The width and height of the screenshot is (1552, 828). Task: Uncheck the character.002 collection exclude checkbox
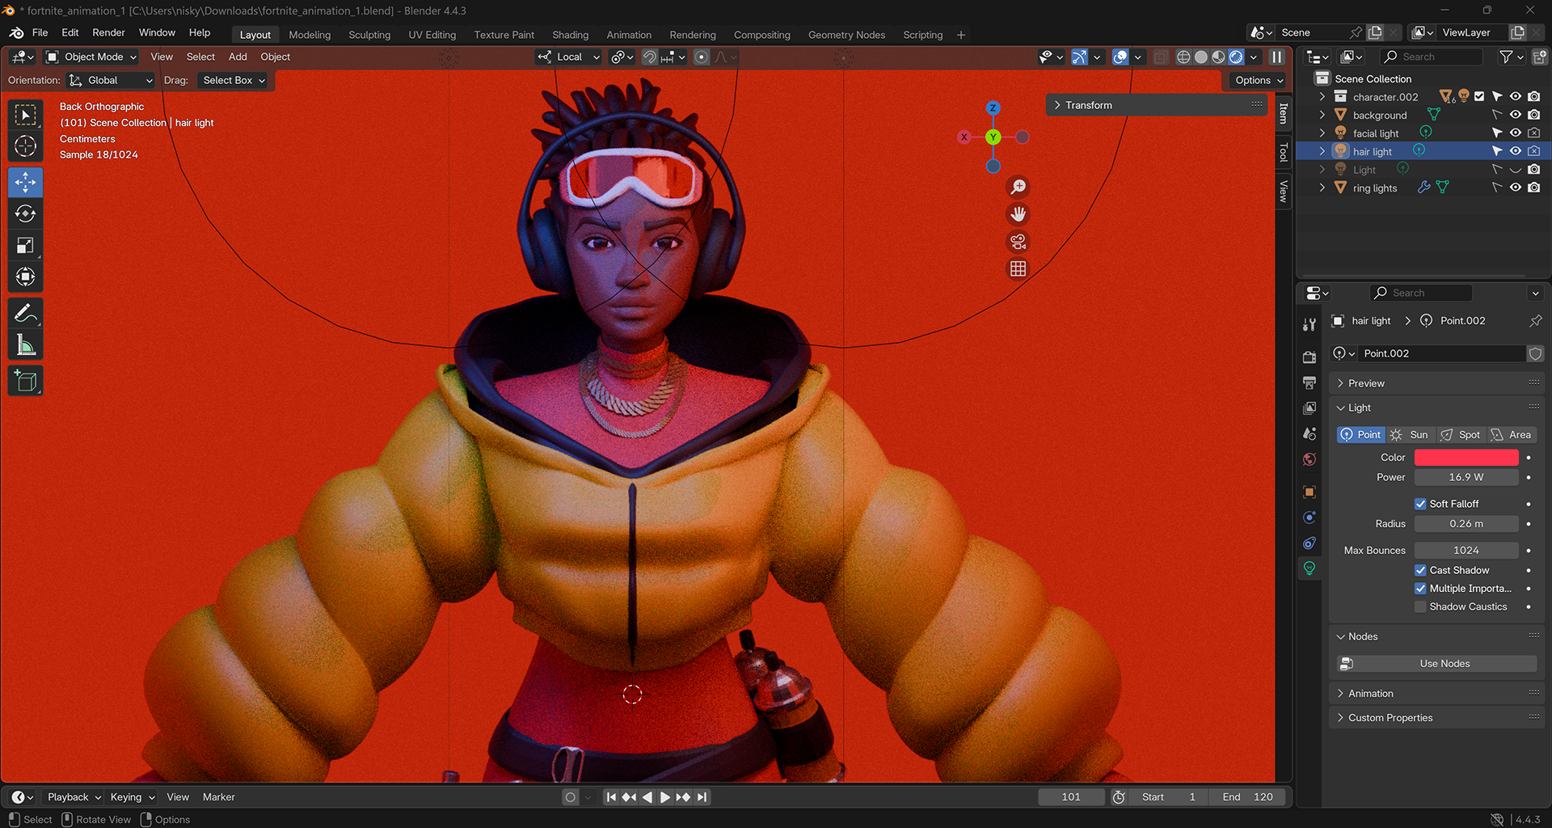[1479, 96]
